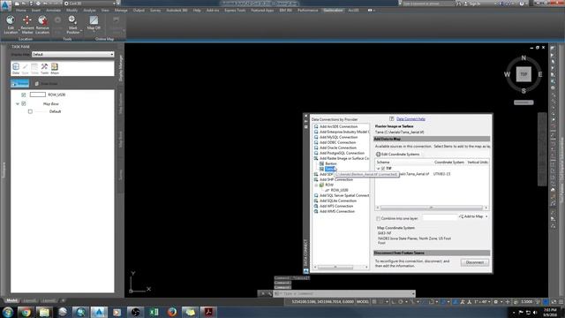Click the Data icon in Task Pane
Viewport: 565px width, 318px height.
16,68
